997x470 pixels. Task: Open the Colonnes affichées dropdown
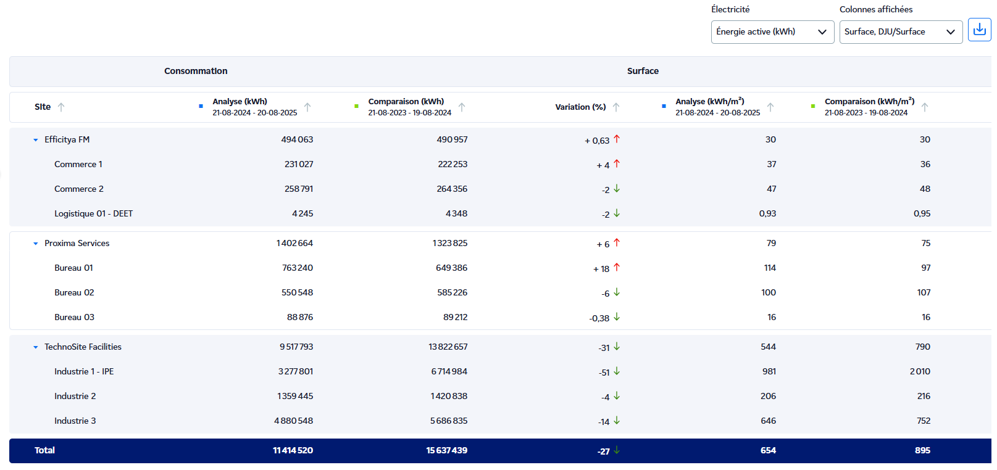[900, 32]
